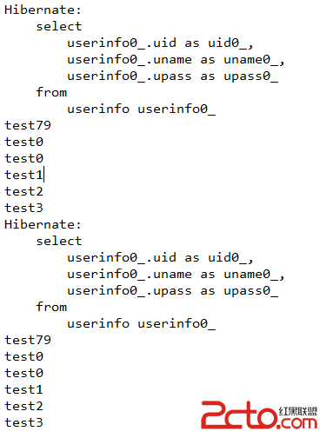Select the second "userinfo0_.uid as uid0_," line
Viewport: 320px width, 438px height.
(x=160, y=258)
